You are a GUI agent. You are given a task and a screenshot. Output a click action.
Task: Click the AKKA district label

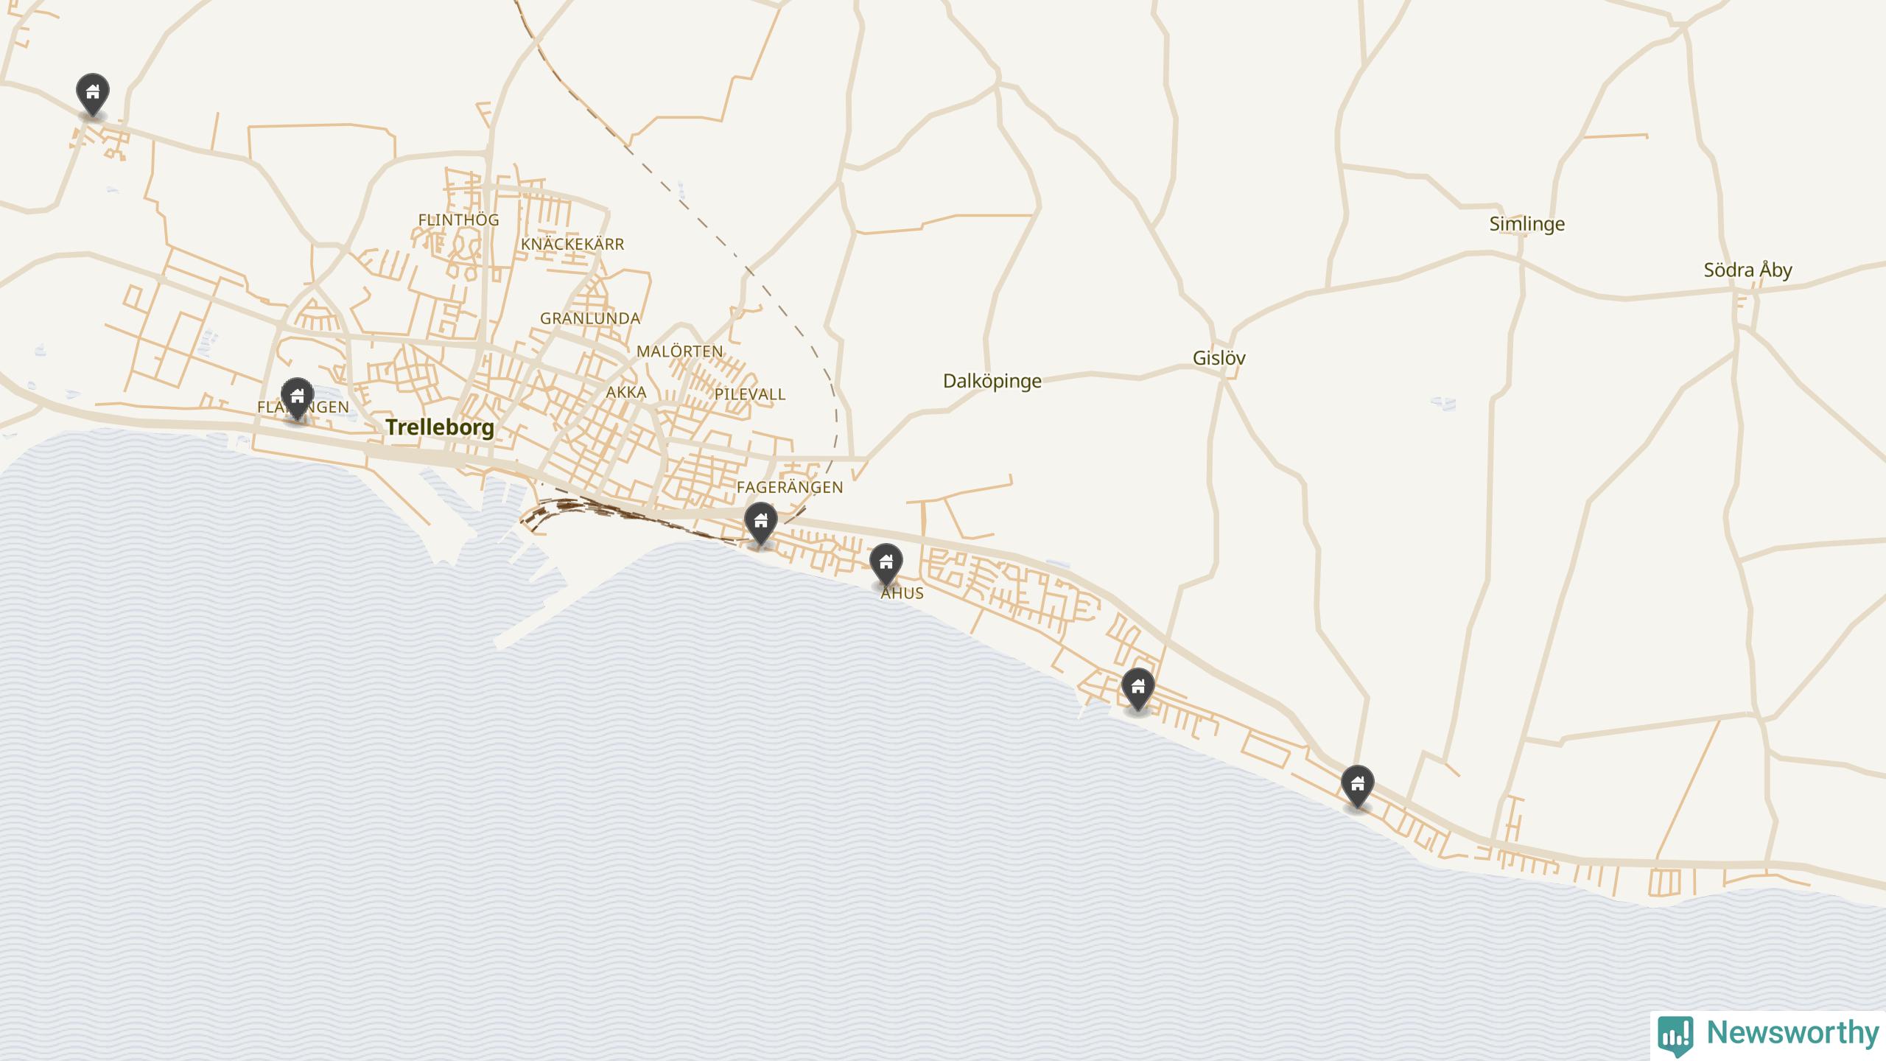click(x=626, y=392)
